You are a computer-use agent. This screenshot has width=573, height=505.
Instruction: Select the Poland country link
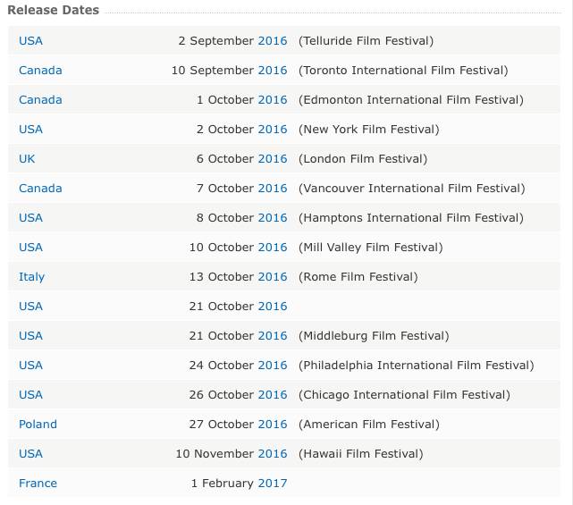pyautogui.click(x=38, y=425)
